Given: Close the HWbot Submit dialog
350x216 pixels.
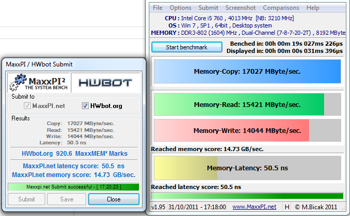Looking at the screenshot, I should click(114, 199).
